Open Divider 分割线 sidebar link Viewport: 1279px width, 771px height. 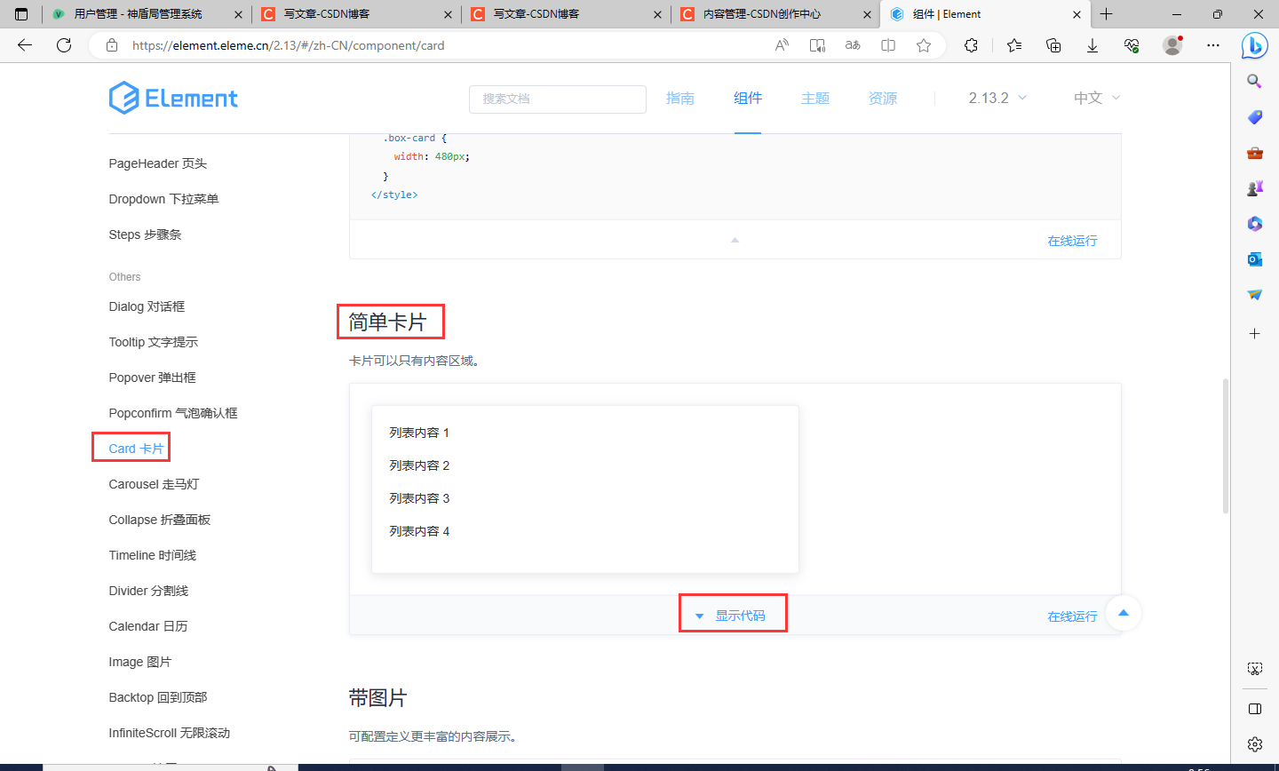click(x=148, y=591)
